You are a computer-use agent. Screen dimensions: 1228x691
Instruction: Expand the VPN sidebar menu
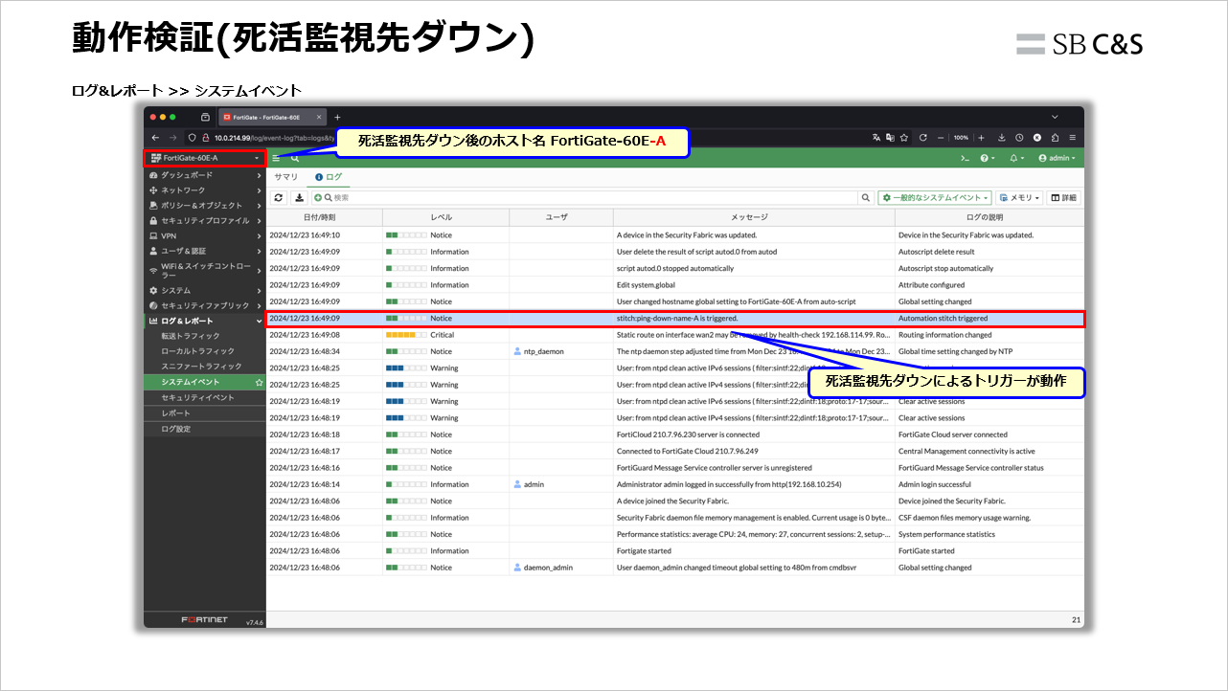point(205,235)
